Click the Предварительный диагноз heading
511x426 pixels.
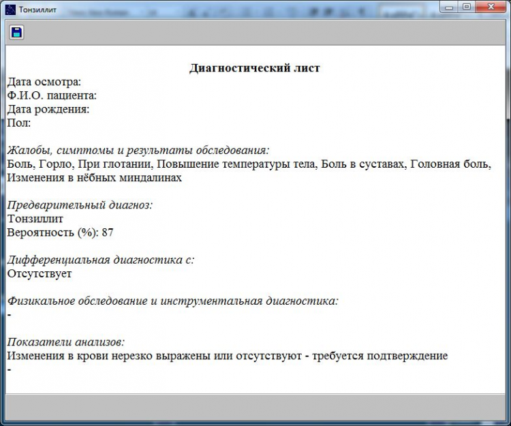point(80,205)
